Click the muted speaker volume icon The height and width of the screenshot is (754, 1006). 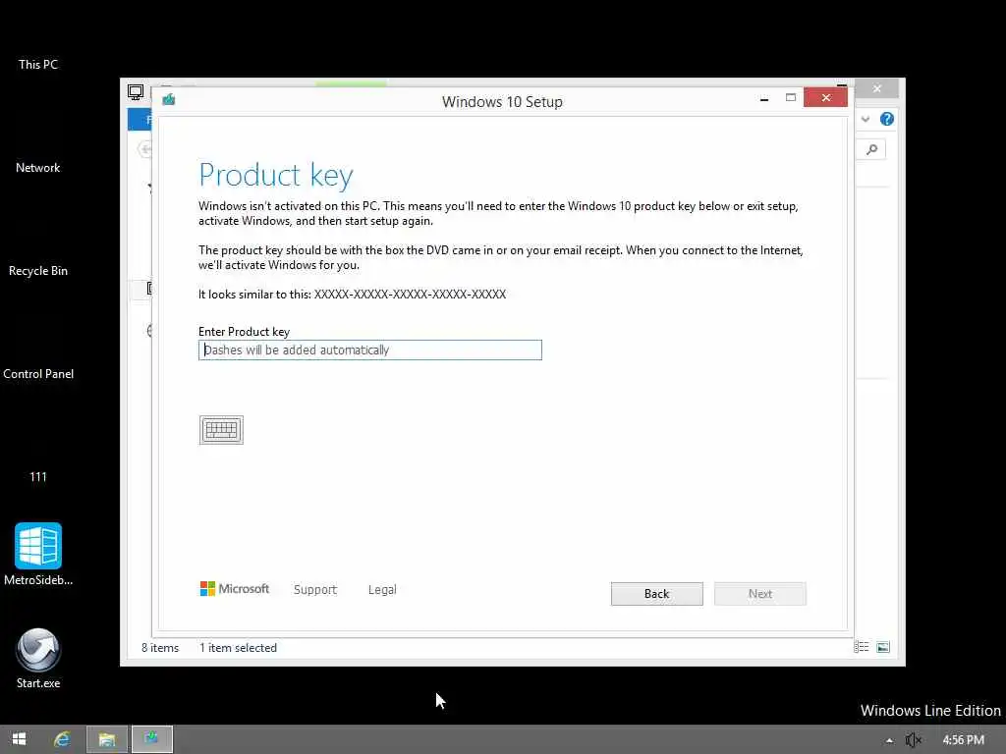913,740
